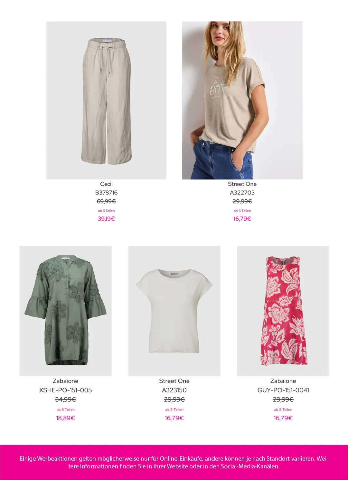Viewport: 348px width, 480px height.
Task: Click the Zabaione label under green tunic
Action: 65,381
